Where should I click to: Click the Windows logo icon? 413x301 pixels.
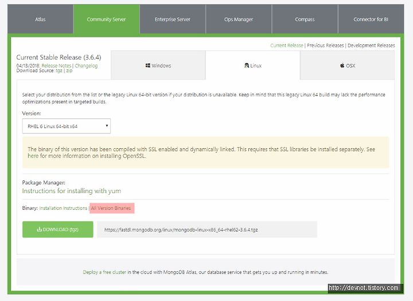tap(148, 65)
